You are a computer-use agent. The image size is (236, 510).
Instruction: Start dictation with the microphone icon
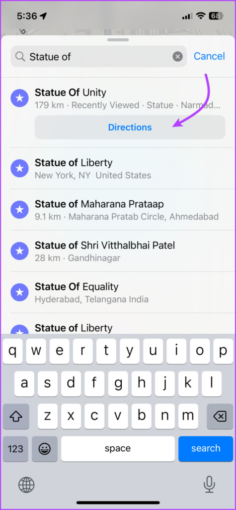click(209, 485)
